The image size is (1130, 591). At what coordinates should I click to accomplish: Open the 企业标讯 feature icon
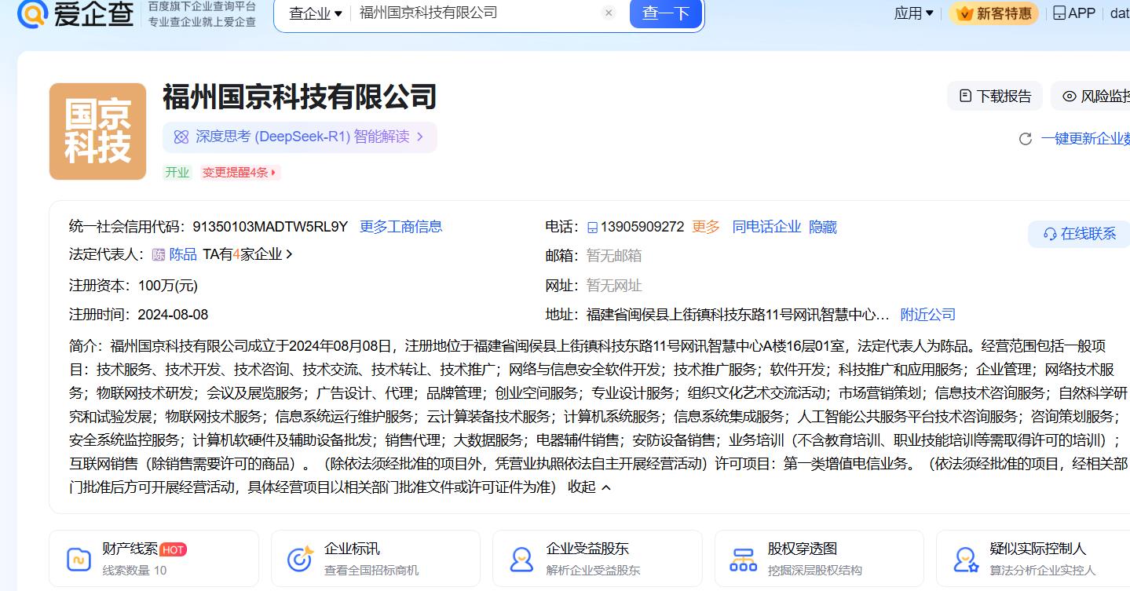(300, 559)
